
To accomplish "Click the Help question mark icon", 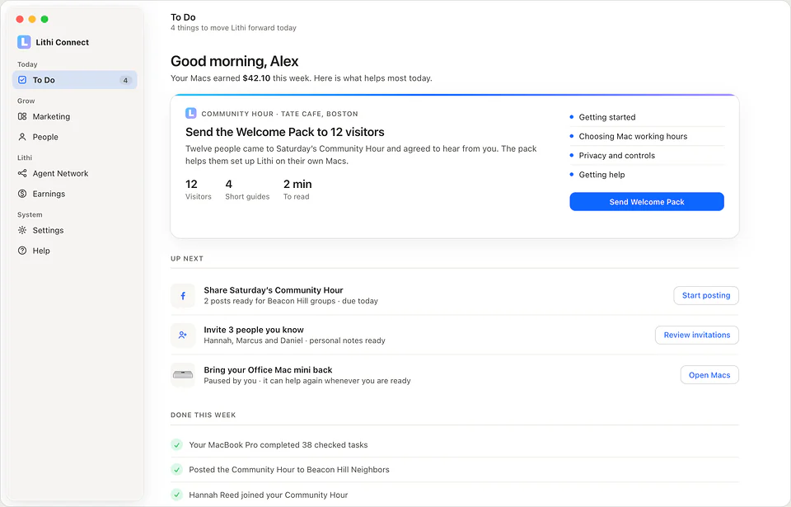I will click(x=22, y=251).
